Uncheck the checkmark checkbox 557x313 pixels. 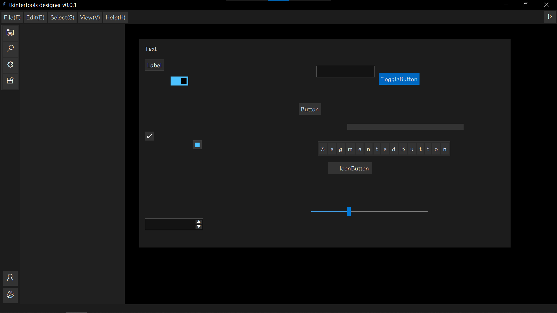point(149,136)
